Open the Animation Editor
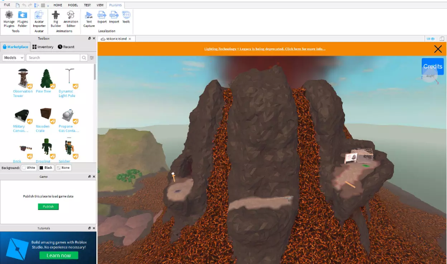447x264 pixels. coord(70,19)
